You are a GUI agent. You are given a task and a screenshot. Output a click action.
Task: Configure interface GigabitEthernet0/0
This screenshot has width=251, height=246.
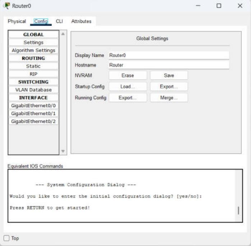pos(33,106)
